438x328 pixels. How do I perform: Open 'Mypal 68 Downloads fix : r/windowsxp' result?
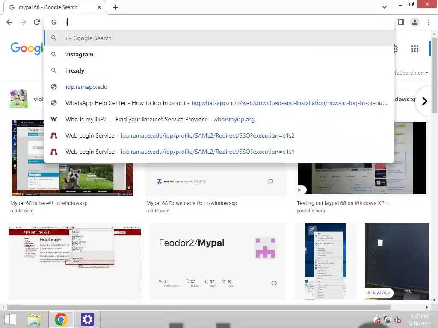click(192, 203)
